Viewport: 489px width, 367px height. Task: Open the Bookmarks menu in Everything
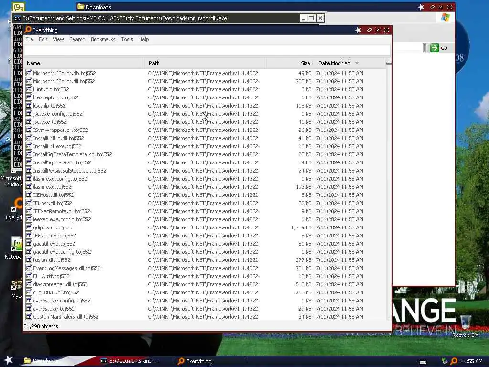[103, 39]
